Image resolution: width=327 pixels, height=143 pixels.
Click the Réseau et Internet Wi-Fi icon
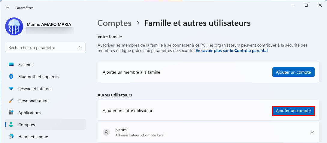point(11,89)
